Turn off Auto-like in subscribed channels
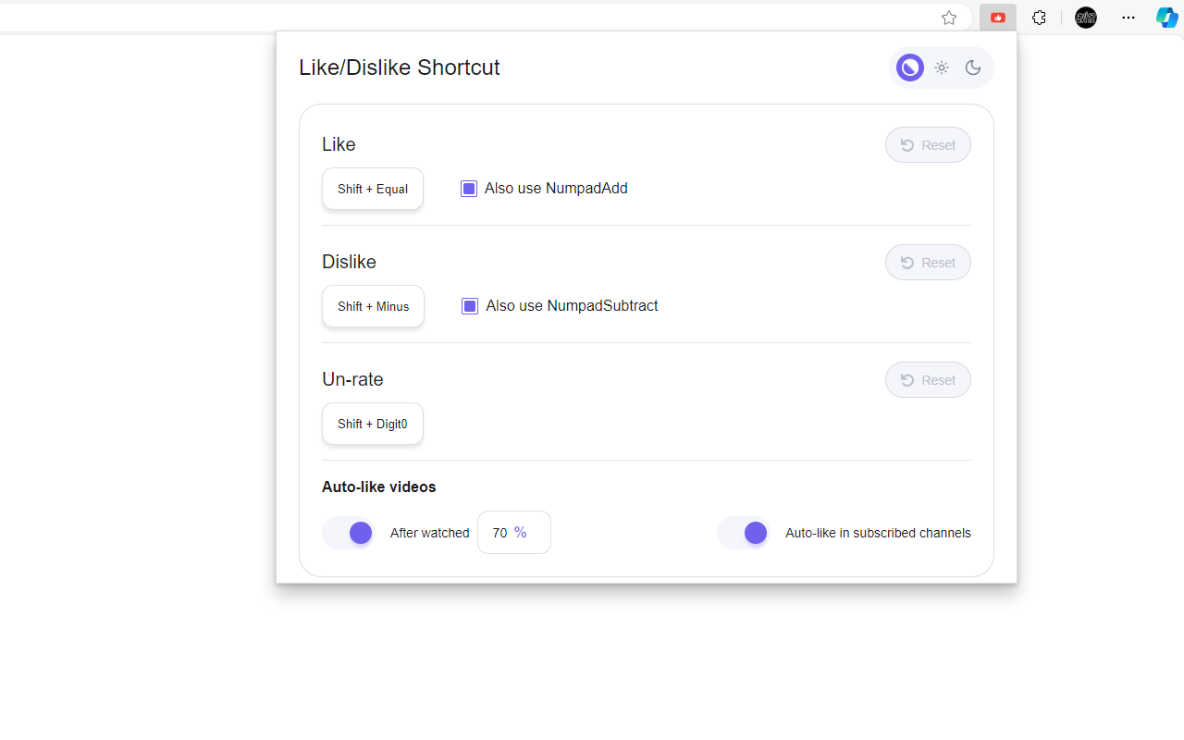This screenshot has height=740, width=1184. pos(744,533)
